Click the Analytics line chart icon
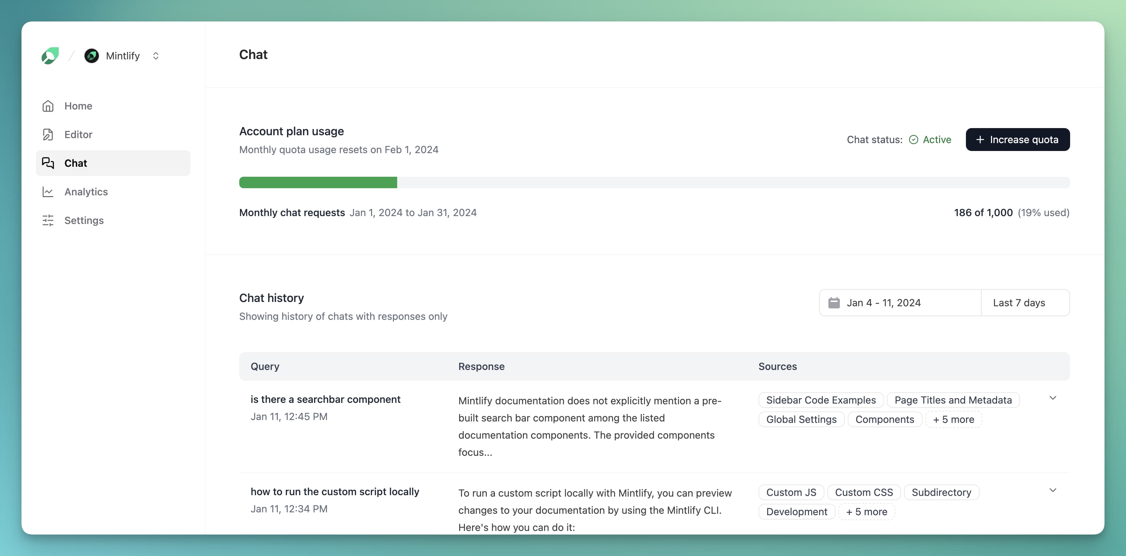Image resolution: width=1126 pixels, height=556 pixels. tap(48, 192)
